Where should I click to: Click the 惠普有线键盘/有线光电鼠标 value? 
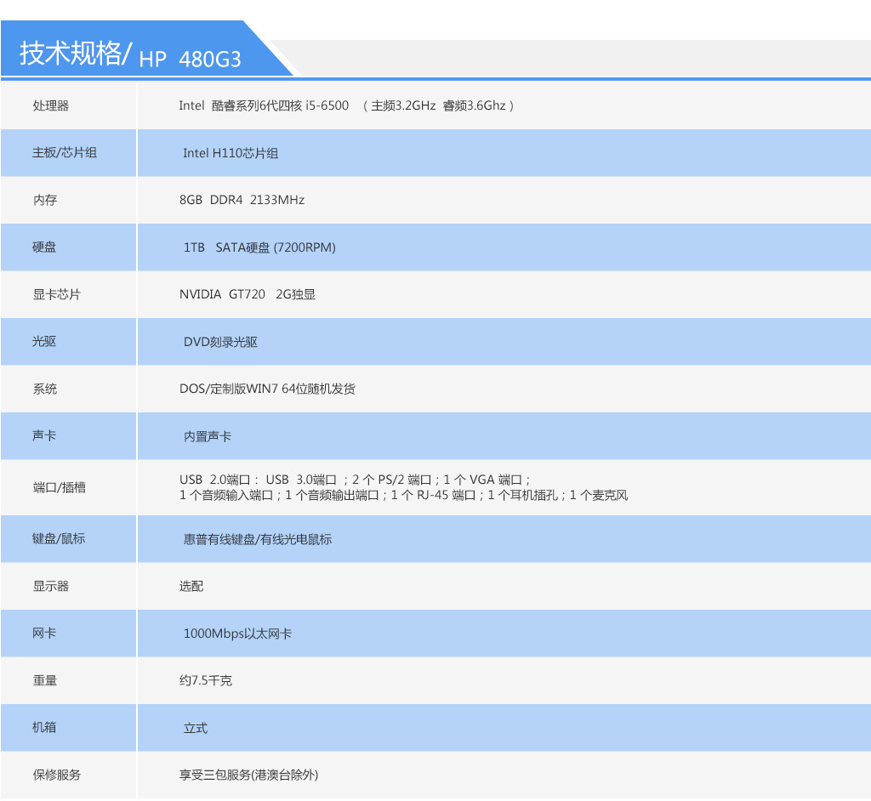point(258,539)
